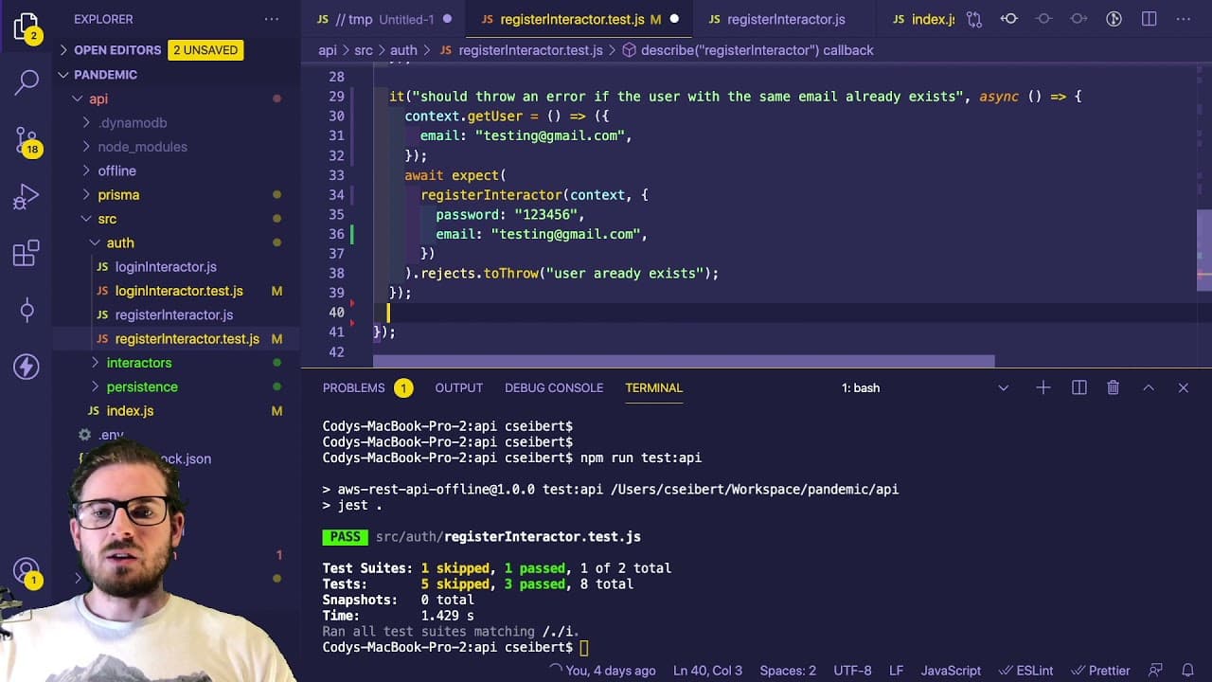Screen dimensions: 1212x682
Task: Open the Explorer view in activity bar
Action: (x=27, y=27)
